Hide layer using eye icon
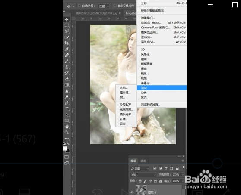 [132, 192]
